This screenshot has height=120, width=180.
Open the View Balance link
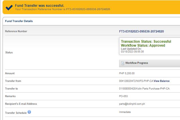pyautogui.click(x=161, y=81)
